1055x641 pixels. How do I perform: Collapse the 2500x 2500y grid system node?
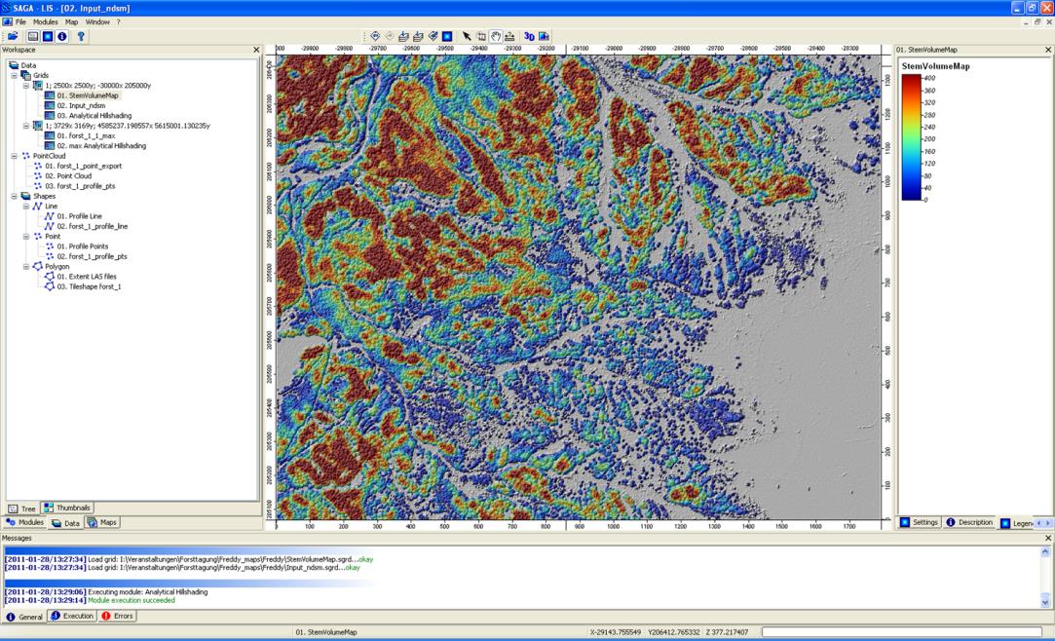click(x=26, y=86)
